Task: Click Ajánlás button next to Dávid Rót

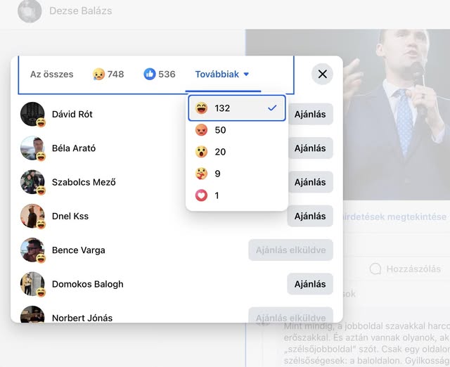Action: (310, 115)
